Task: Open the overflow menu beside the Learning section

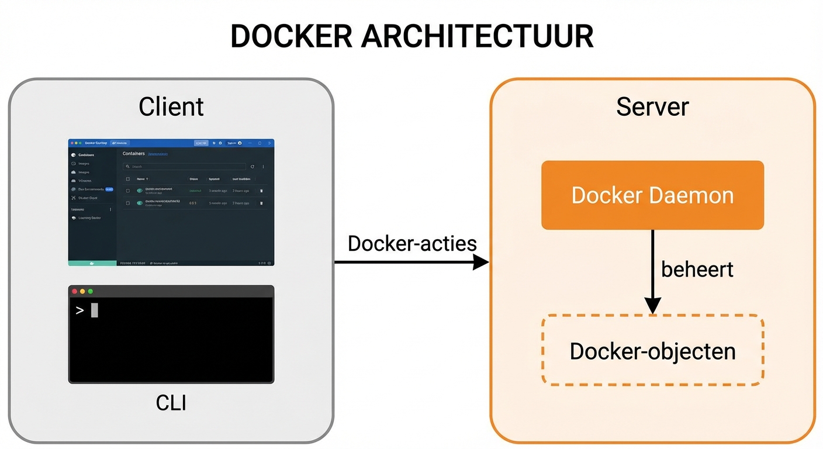Action: [x=110, y=209]
